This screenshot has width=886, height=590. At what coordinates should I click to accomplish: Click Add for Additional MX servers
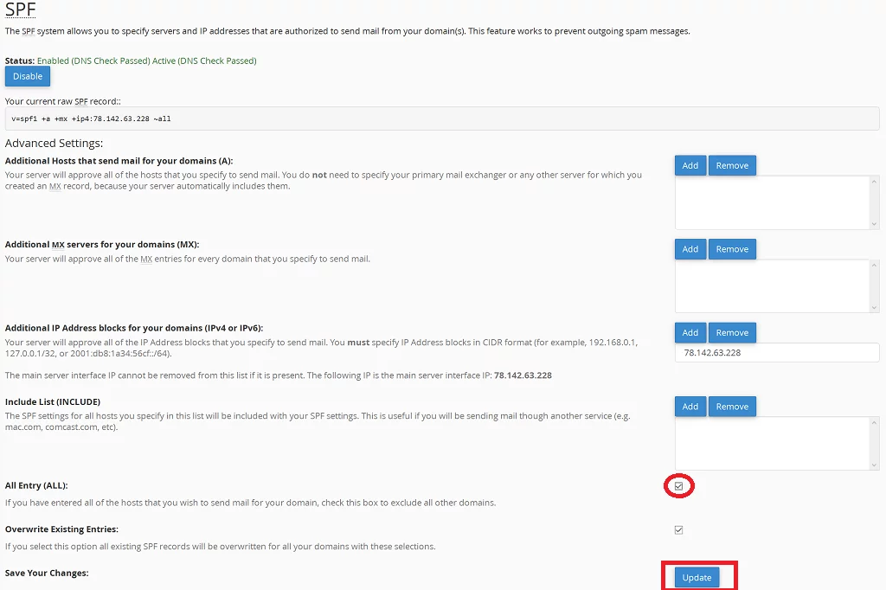pyautogui.click(x=690, y=249)
